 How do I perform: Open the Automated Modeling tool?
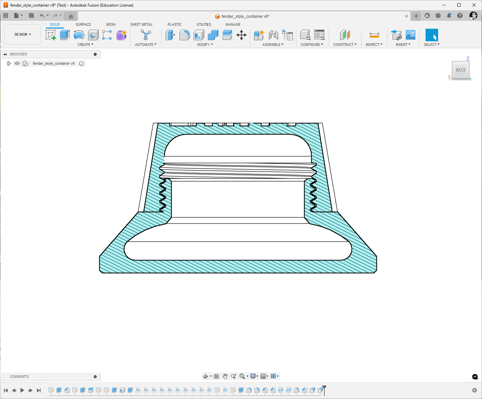tap(146, 35)
